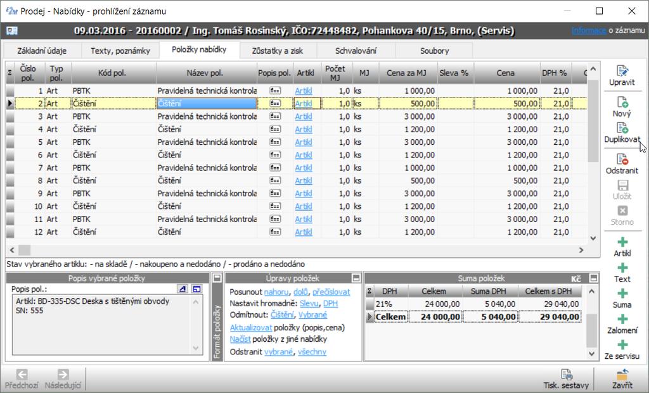The height and width of the screenshot is (393, 649).
Task: Click Odmítnout Čištění link
Action: (x=282, y=315)
